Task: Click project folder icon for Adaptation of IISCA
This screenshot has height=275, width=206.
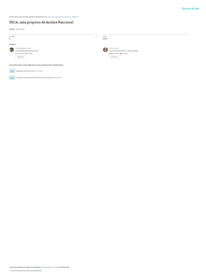Action: (12, 71)
